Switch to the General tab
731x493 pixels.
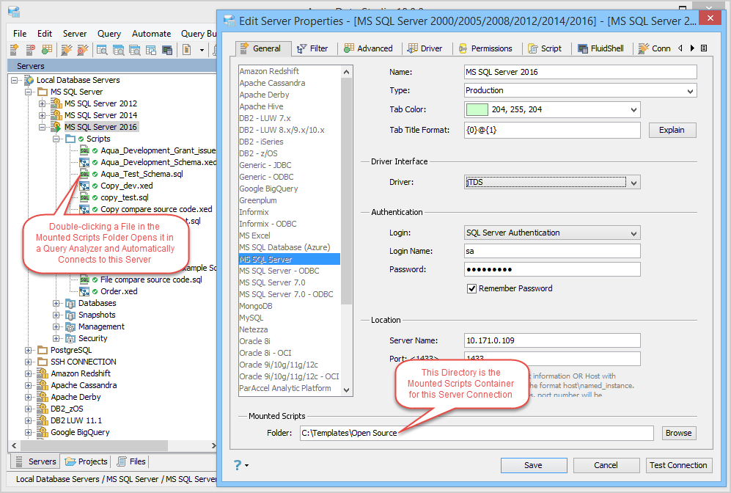(x=264, y=48)
